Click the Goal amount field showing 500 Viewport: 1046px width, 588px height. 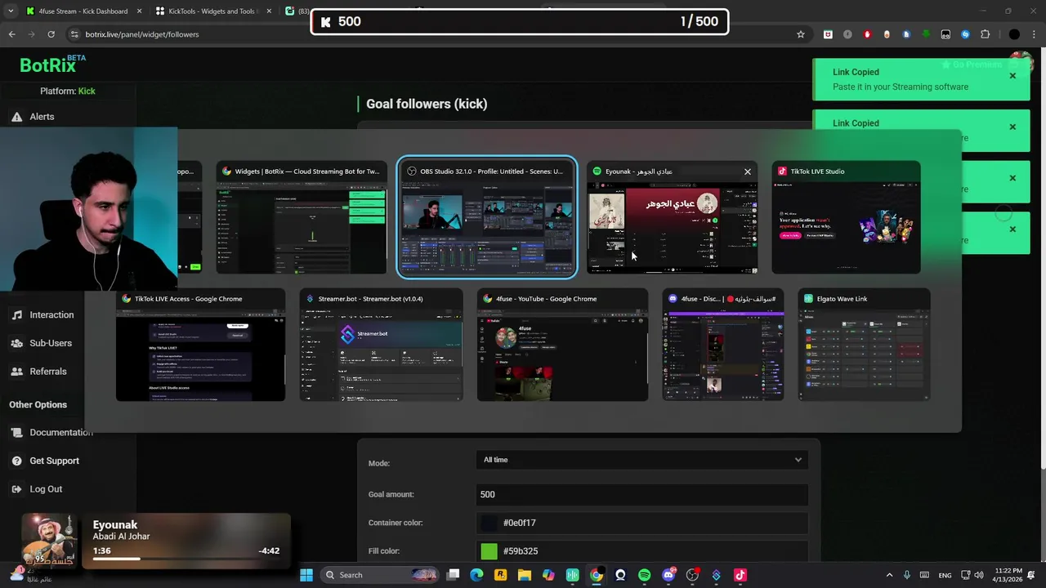coord(642,494)
